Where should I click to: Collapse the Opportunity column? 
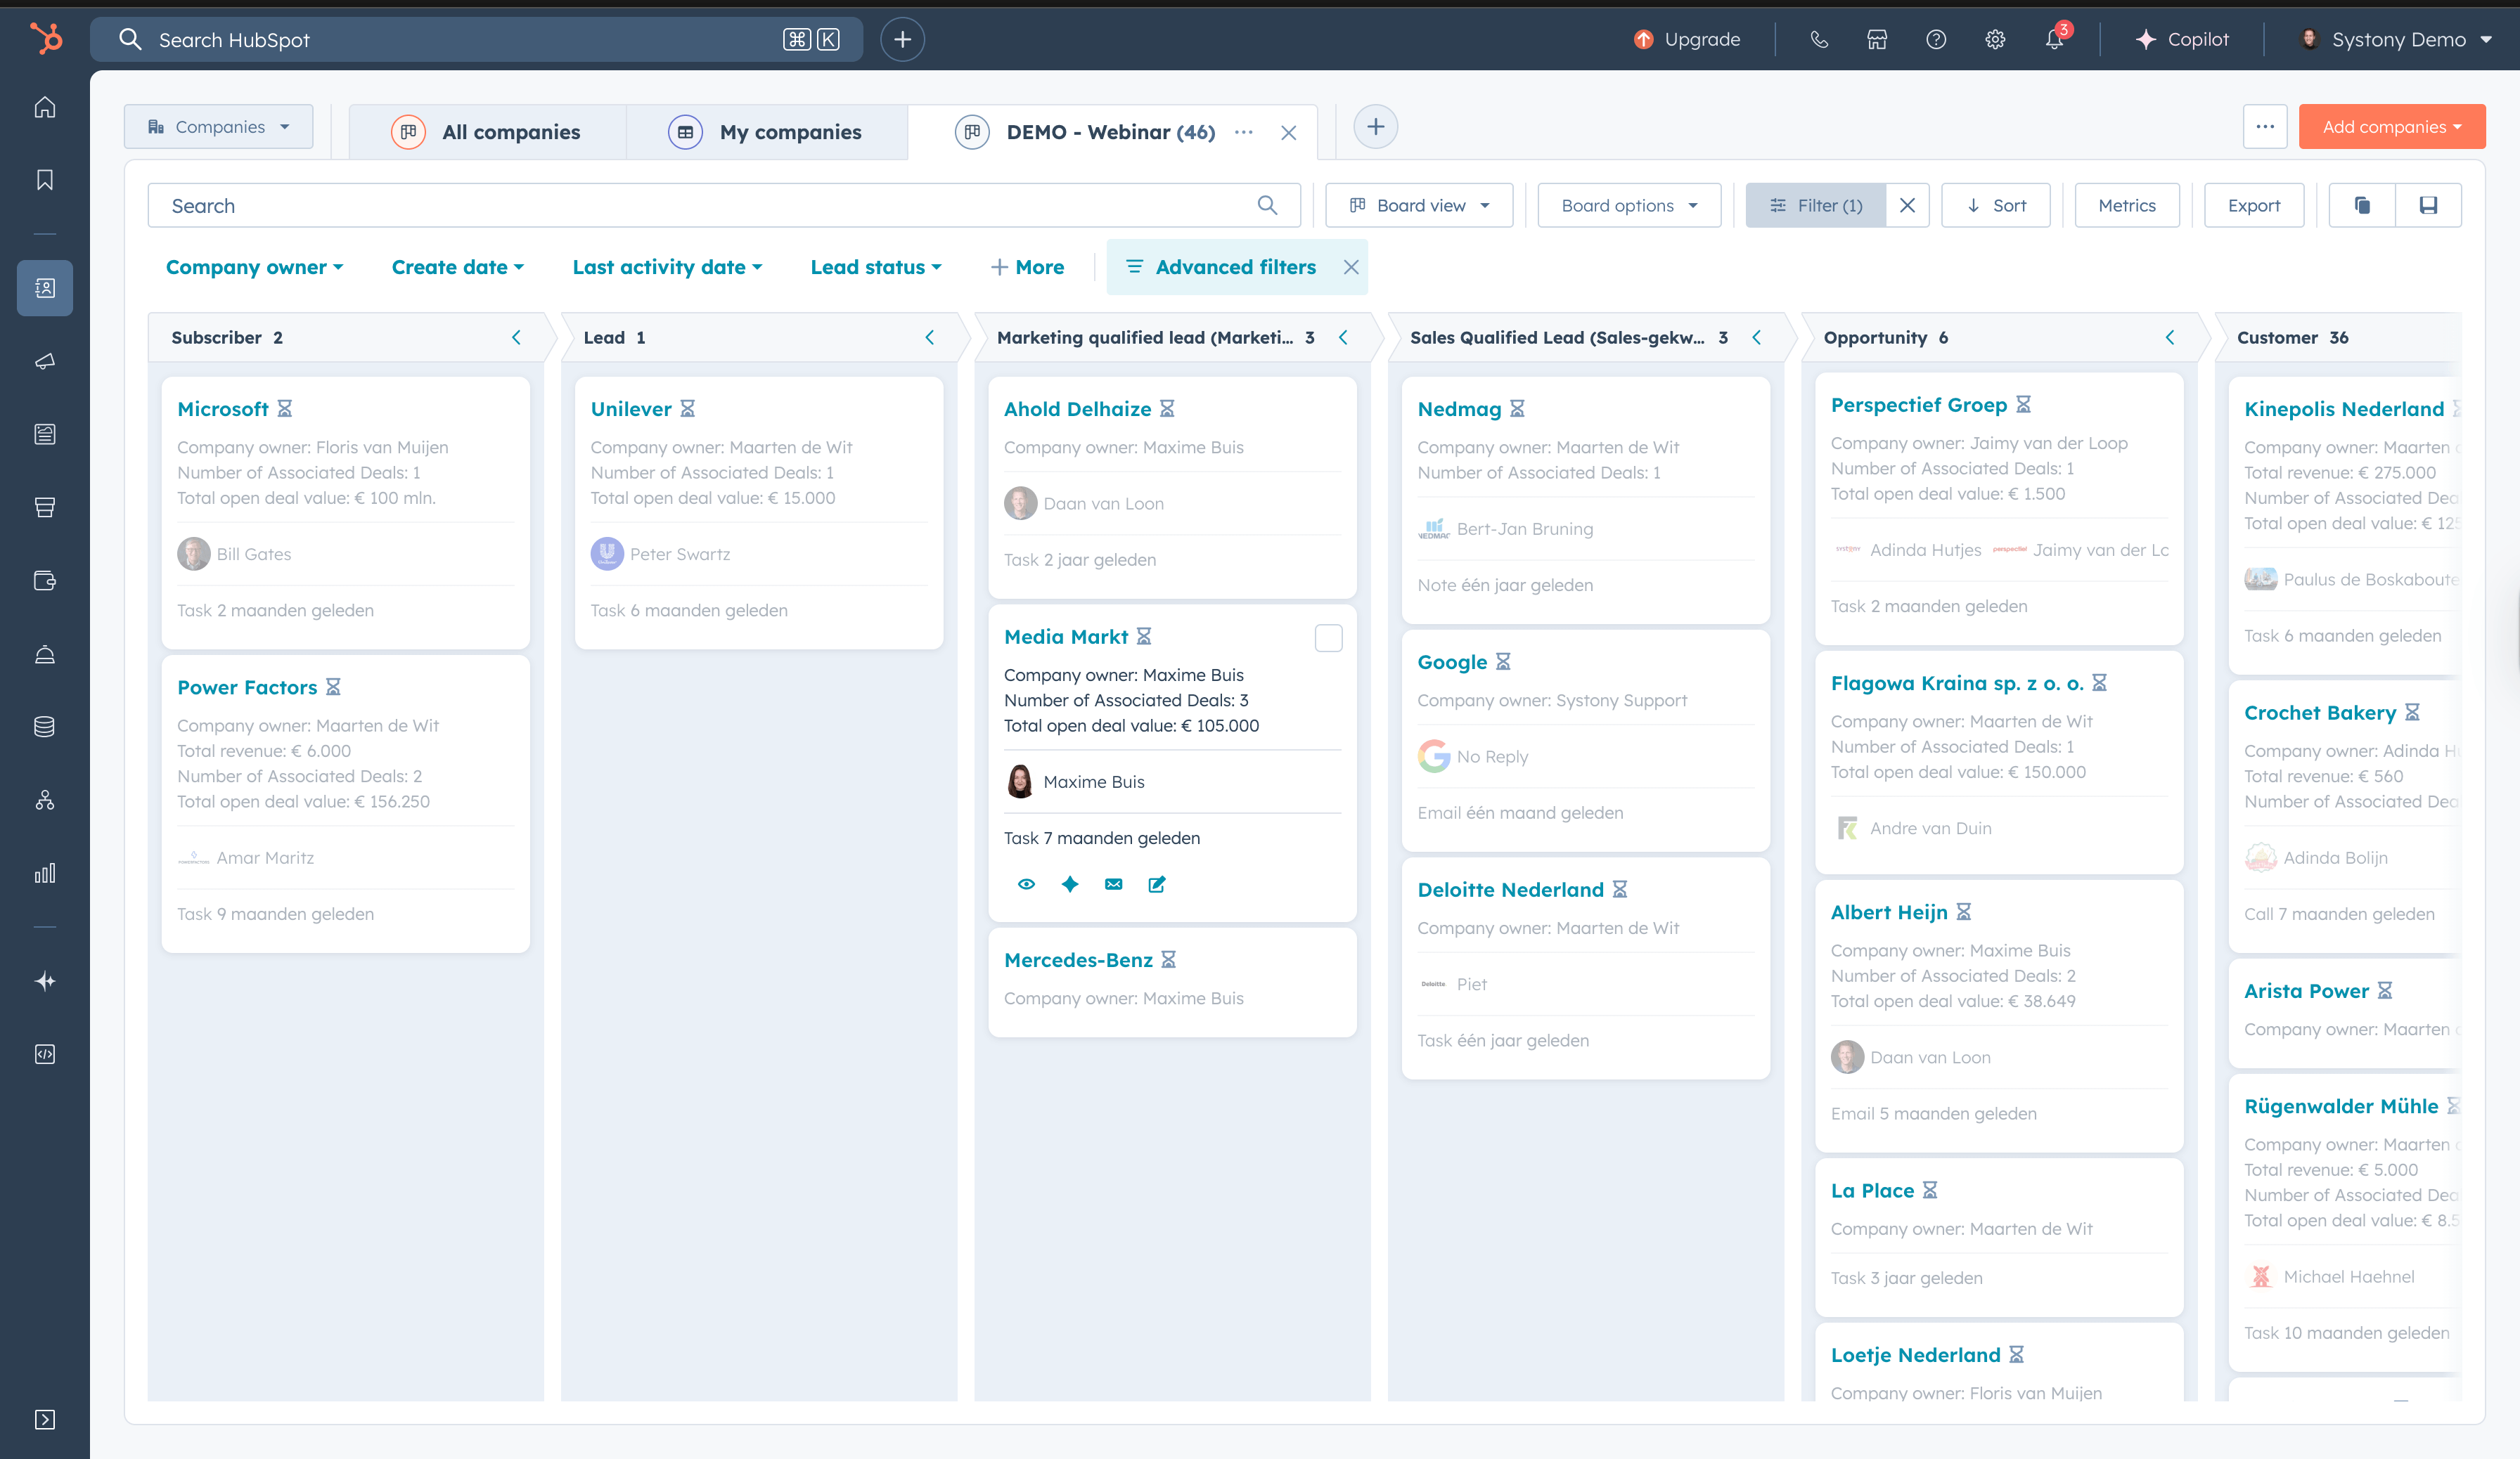coord(2169,338)
